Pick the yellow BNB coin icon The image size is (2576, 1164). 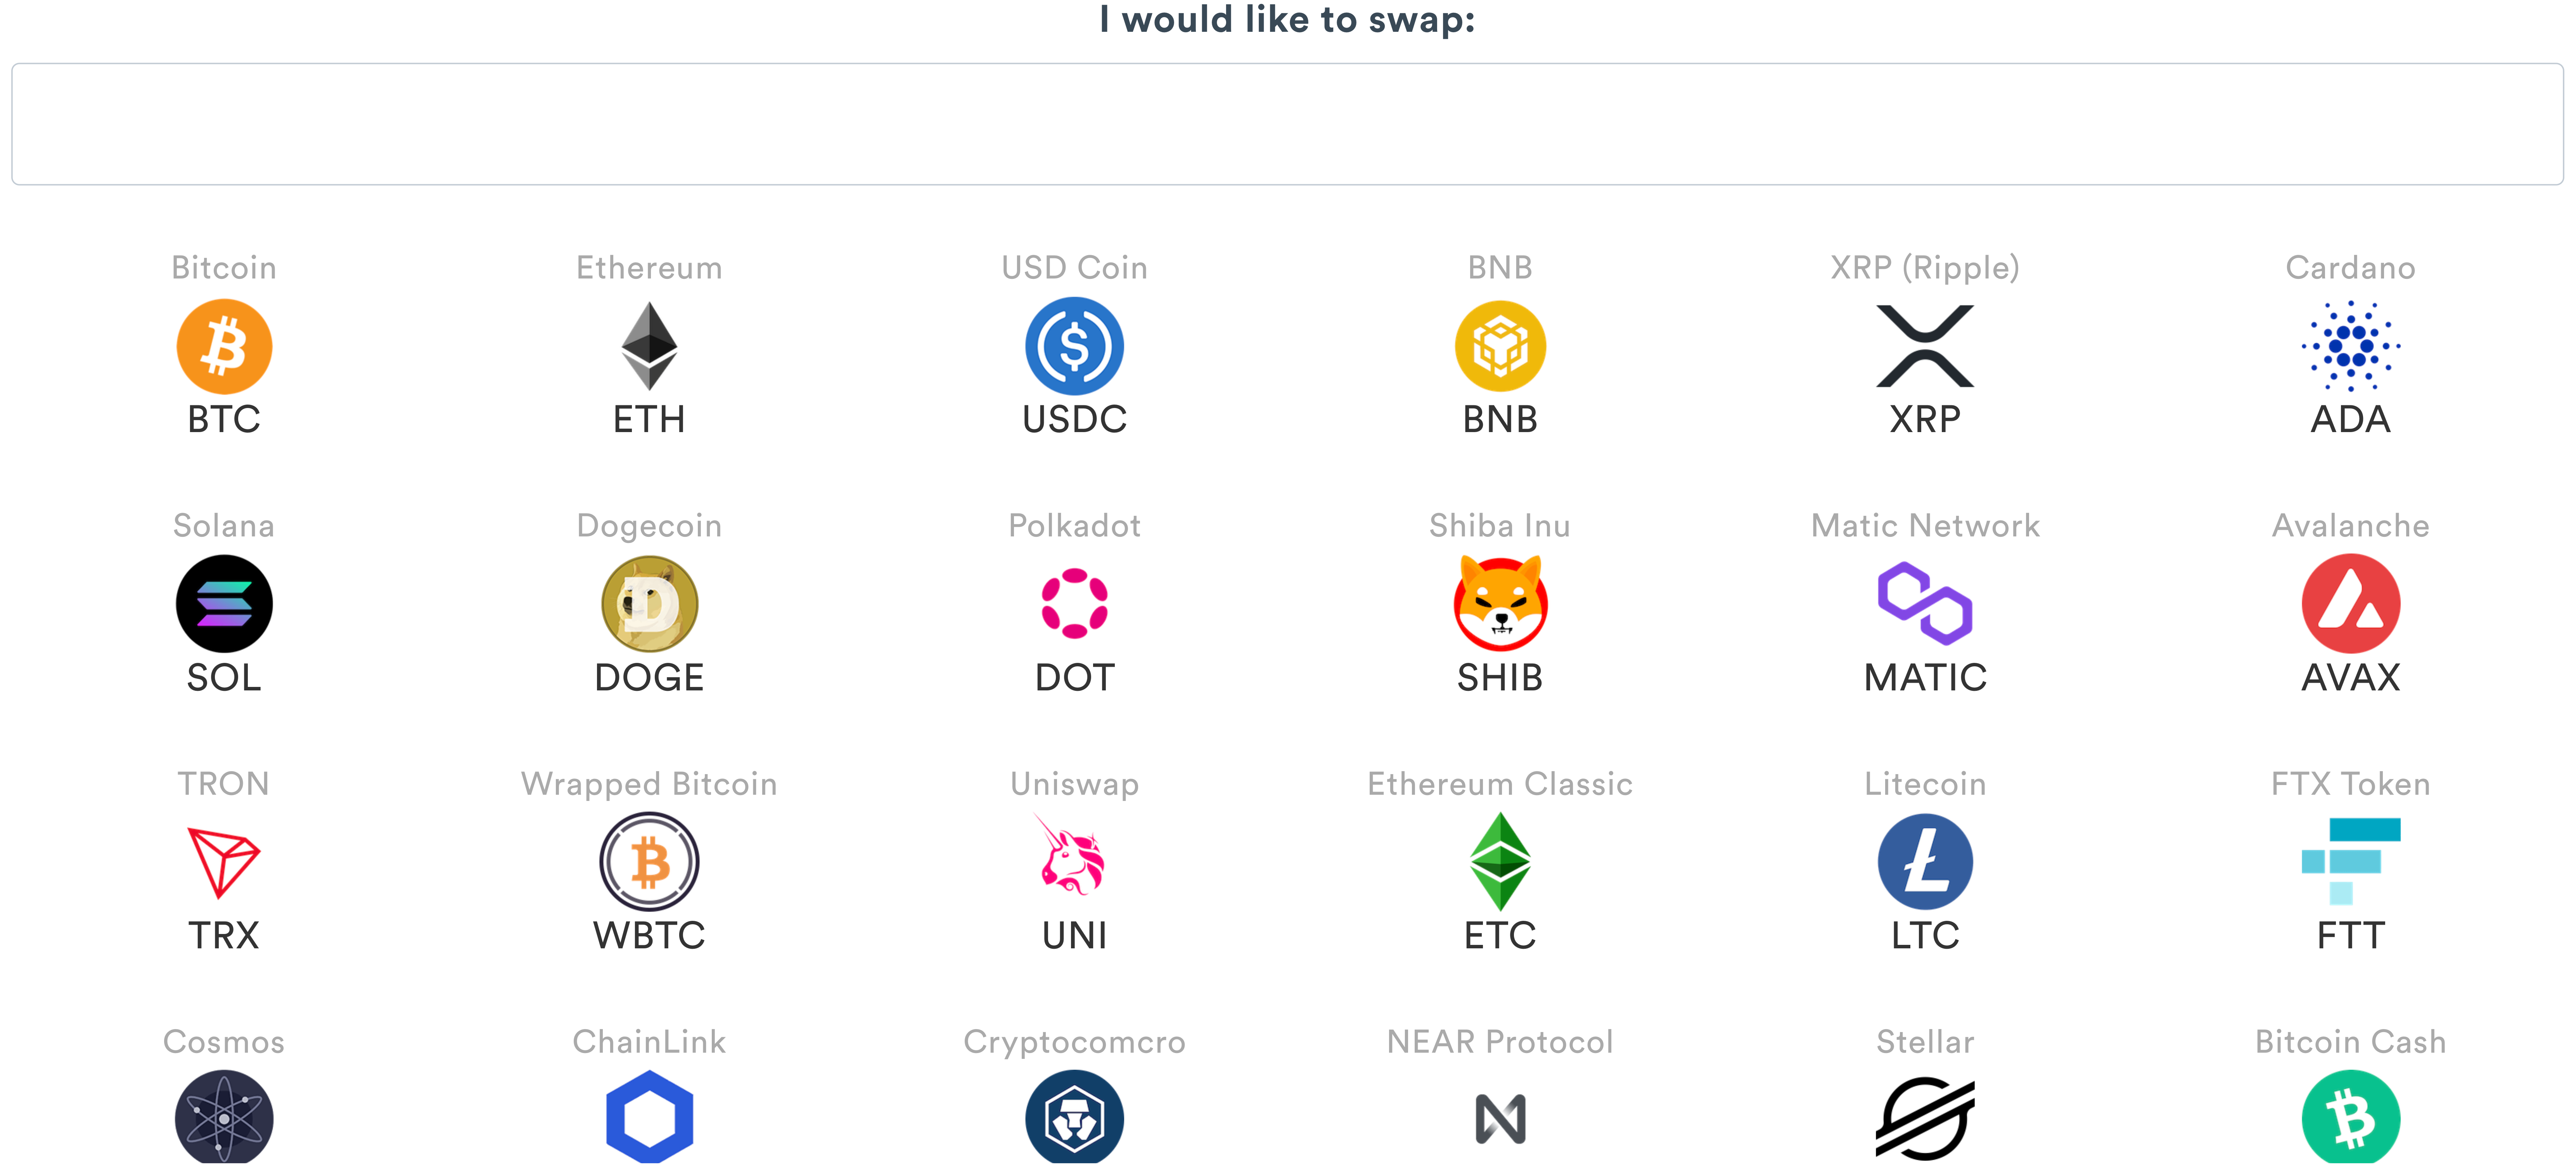point(1500,346)
